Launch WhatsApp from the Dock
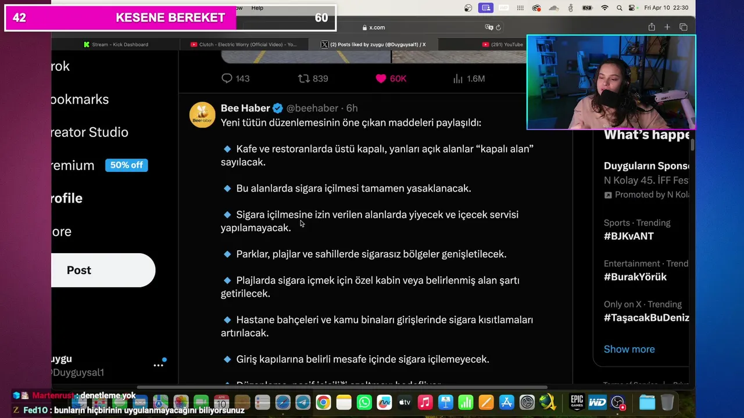This screenshot has width=744, height=418. [364, 402]
